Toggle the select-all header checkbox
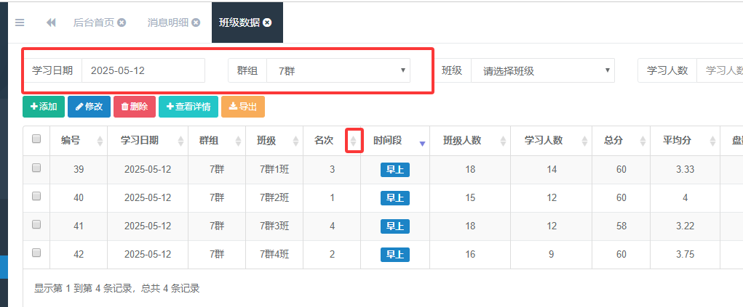 click(x=36, y=139)
